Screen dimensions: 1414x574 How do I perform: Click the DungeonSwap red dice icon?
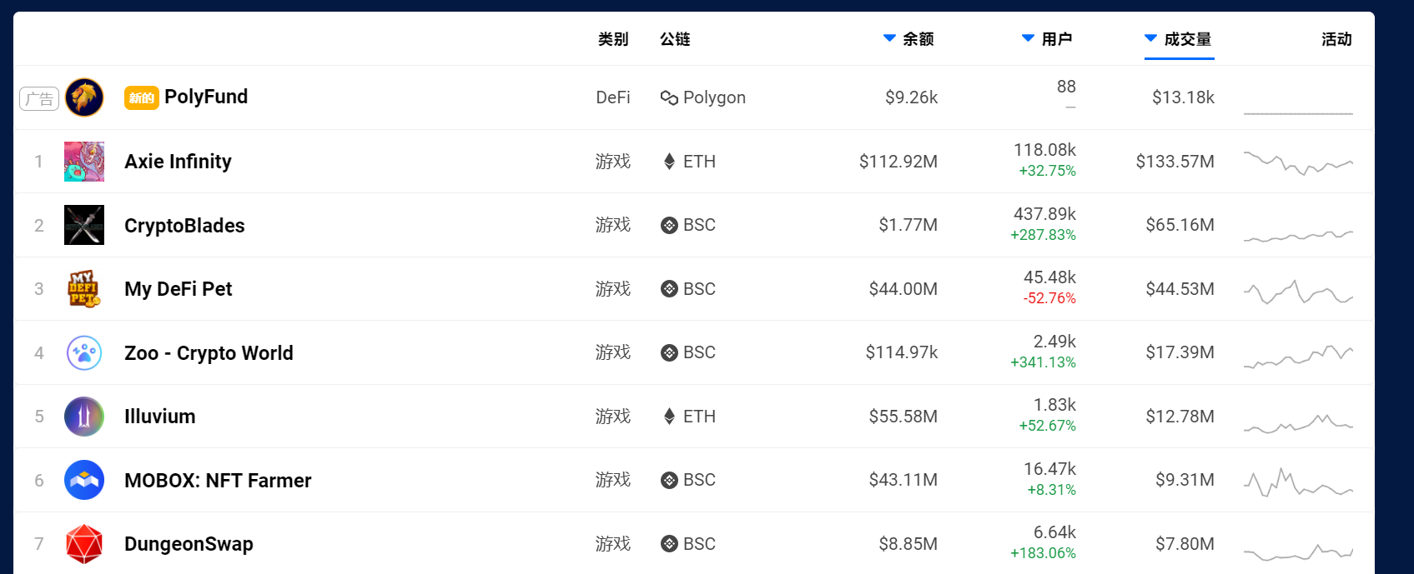coord(84,544)
